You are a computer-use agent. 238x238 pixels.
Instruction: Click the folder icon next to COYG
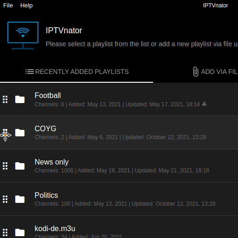(x=20, y=133)
